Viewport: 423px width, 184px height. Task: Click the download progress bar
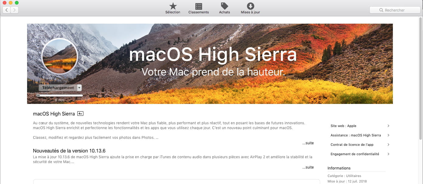click(60, 95)
